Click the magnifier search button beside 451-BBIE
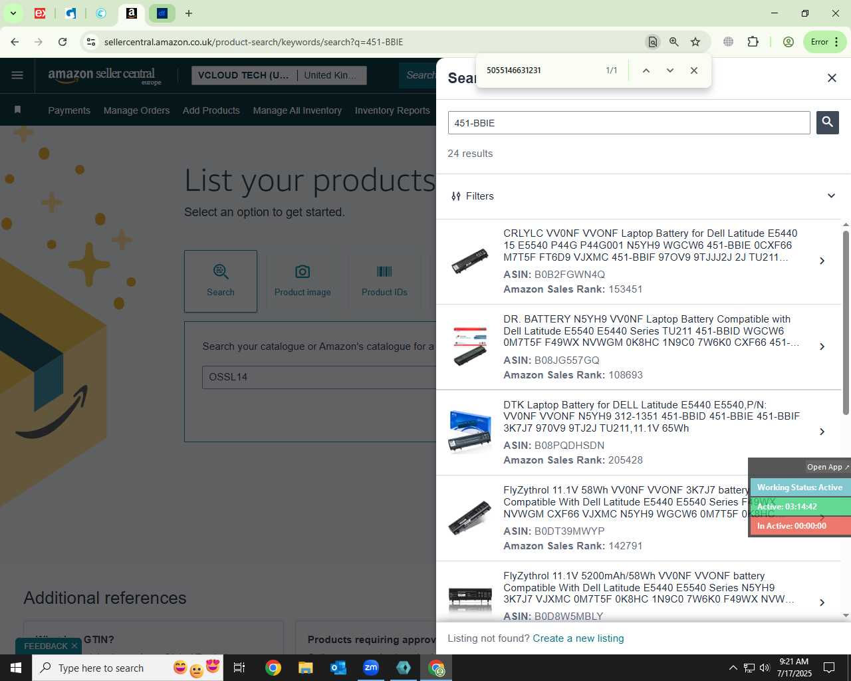The image size is (851, 681). click(x=827, y=122)
